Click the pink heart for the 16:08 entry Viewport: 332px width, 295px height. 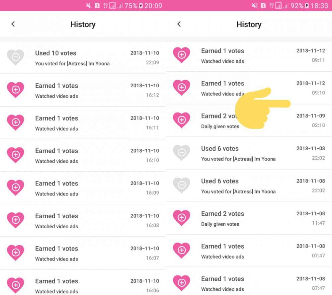(x=16, y=220)
